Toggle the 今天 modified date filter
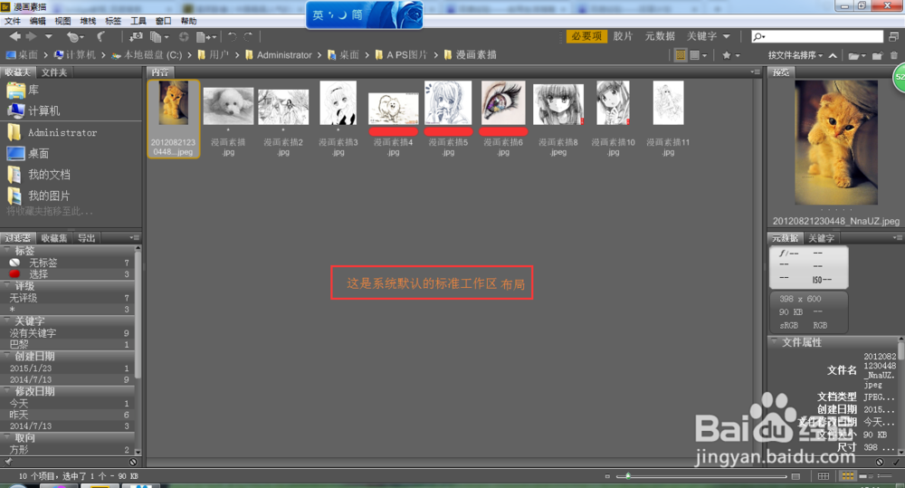This screenshot has width=905, height=488. pyautogui.click(x=69, y=403)
